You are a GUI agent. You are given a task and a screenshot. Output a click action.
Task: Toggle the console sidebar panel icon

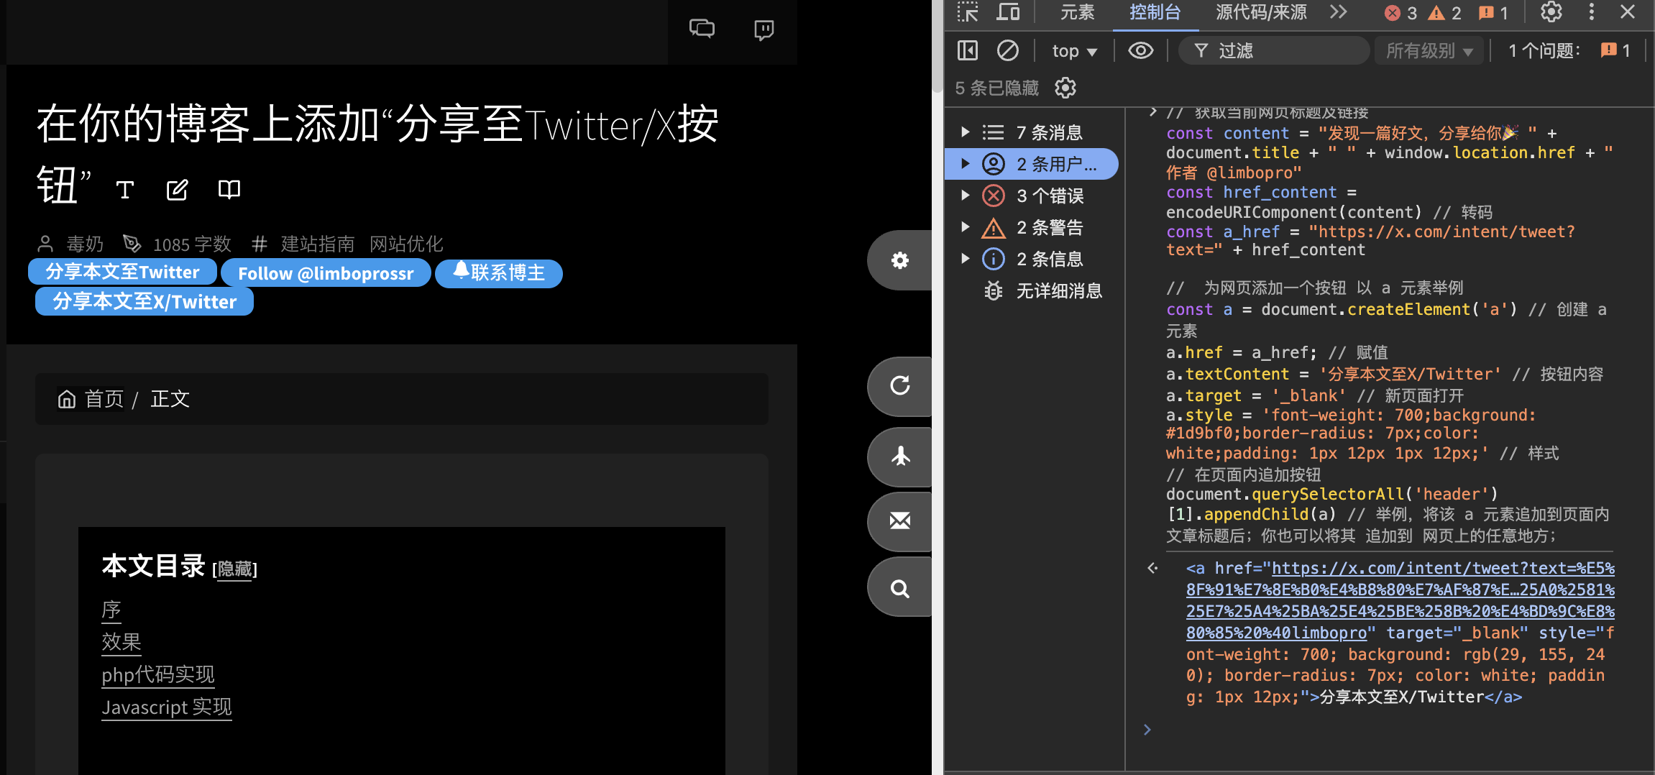(x=968, y=50)
